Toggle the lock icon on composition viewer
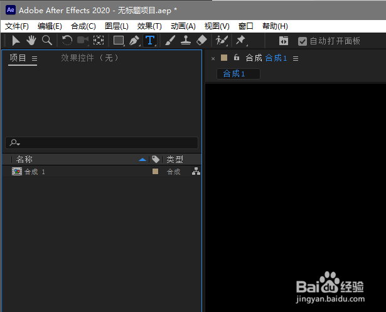This screenshot has height=312, width=386. (x=237, y=58)
